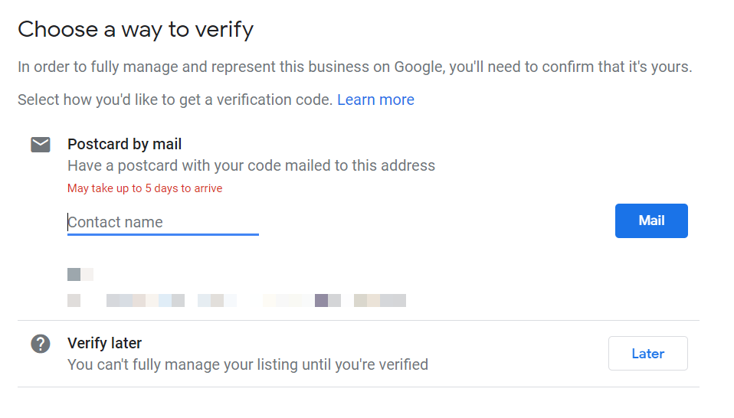Click the can't fully manage listing text
The image size is (734, 418).
[x=247, y=364]
